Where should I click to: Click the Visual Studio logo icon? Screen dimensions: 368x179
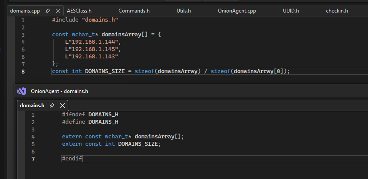pos(22,91)
